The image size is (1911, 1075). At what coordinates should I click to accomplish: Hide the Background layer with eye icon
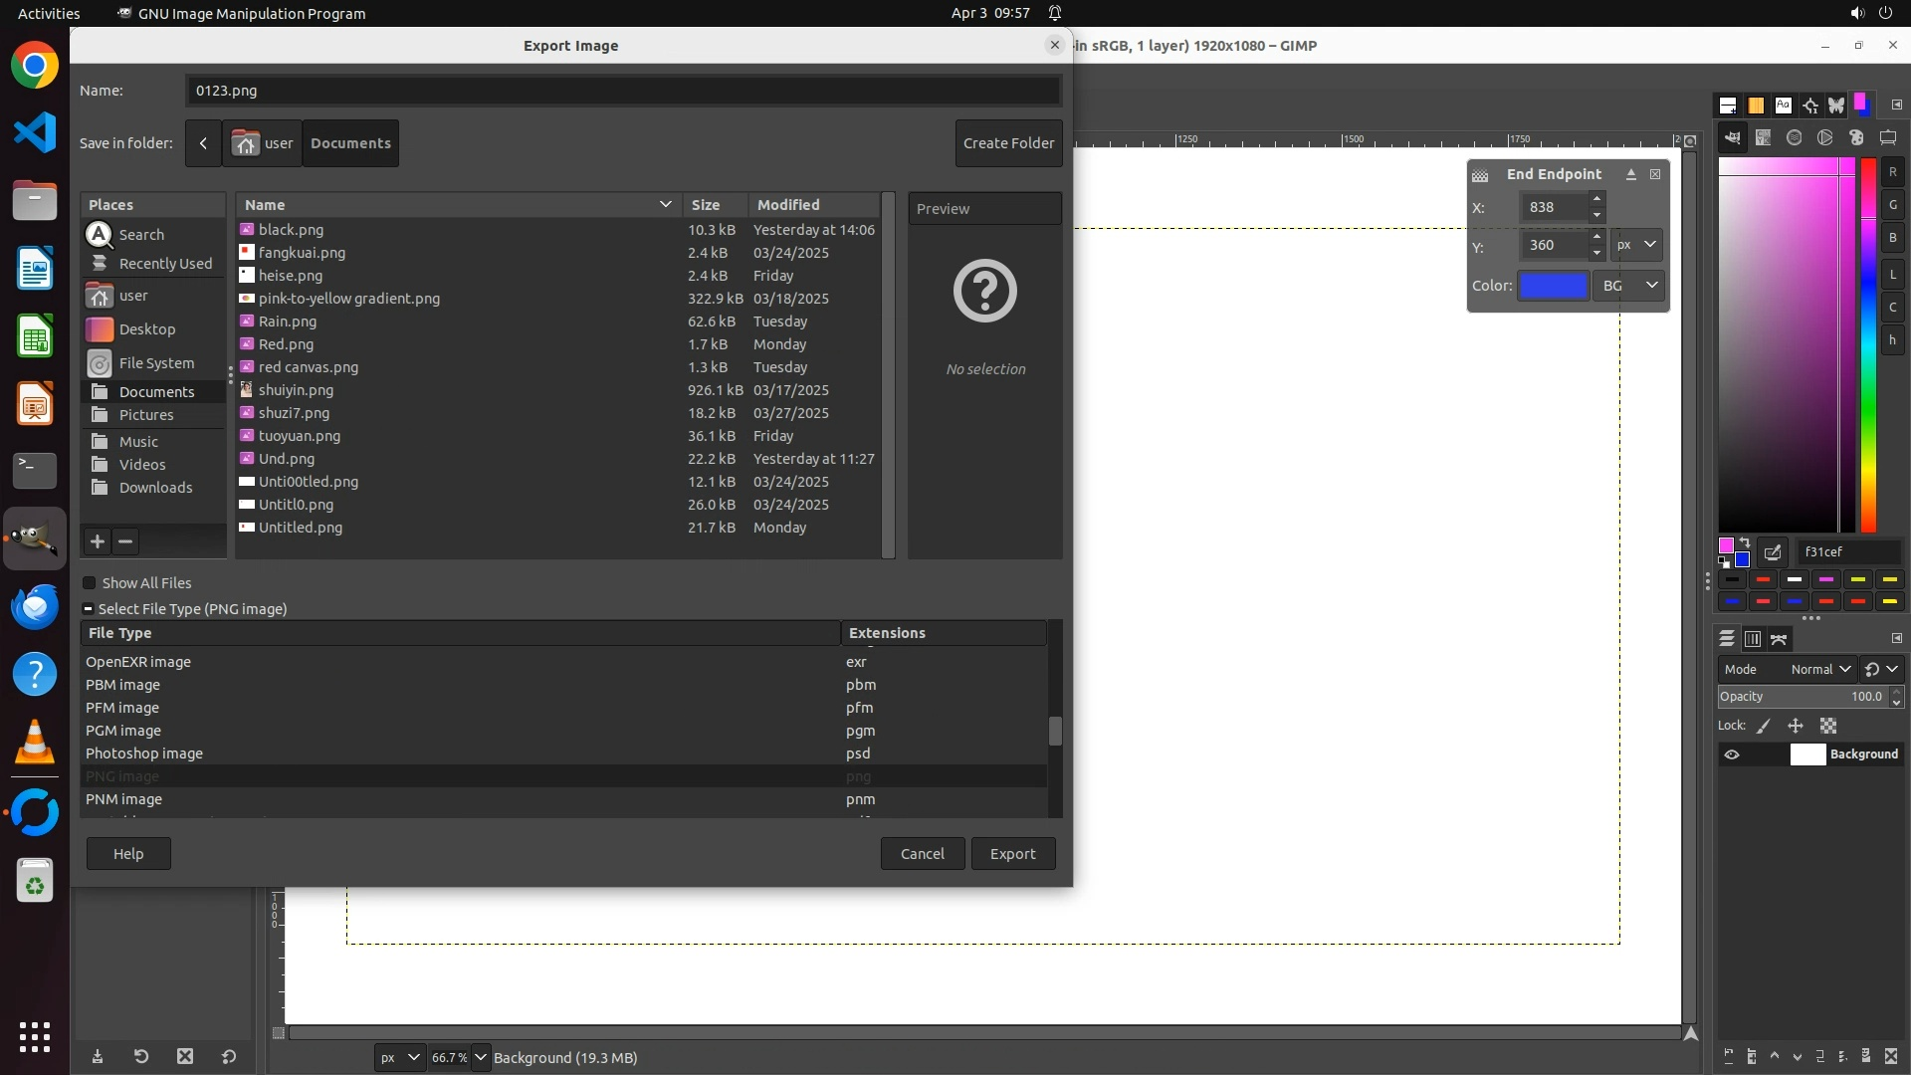1732,754
